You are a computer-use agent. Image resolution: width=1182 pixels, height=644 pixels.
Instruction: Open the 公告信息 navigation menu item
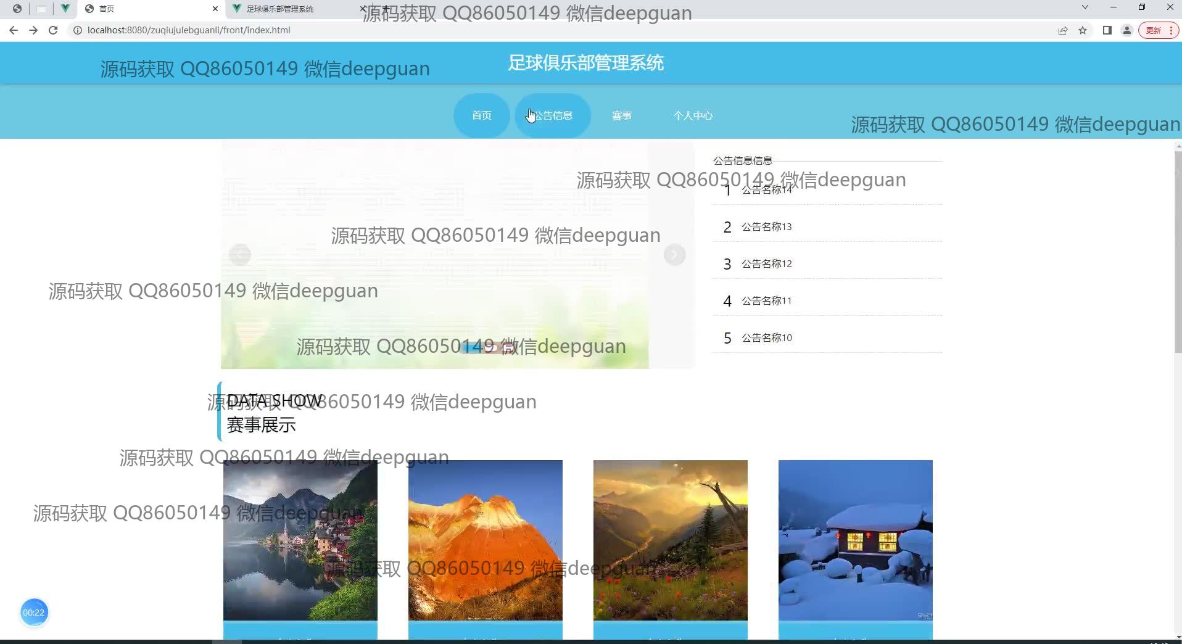pyautogui.click(x=553, y=115)
